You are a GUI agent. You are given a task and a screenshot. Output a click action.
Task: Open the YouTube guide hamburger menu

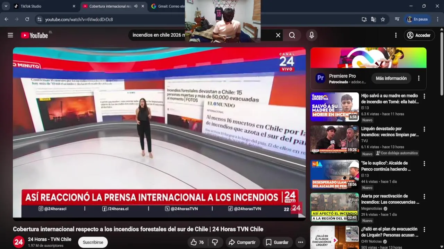10,35
